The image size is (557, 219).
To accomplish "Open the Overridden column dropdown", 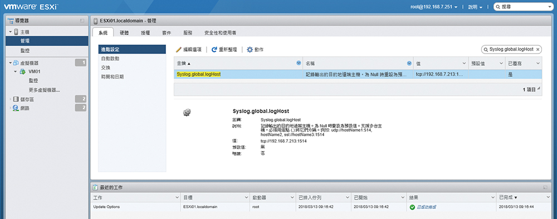I will (538, 64).
